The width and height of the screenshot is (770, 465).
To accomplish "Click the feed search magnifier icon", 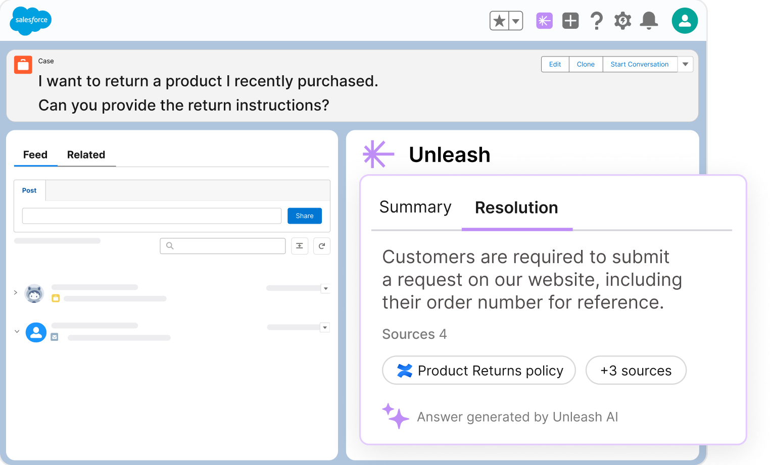I will [x=170, y=246].
